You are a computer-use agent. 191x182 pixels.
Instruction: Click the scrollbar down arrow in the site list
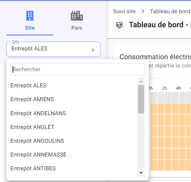pos(141,173)
